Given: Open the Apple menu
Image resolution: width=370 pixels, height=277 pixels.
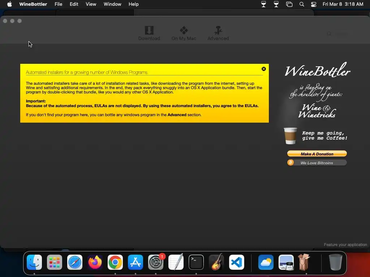Looking at the screenshot, I should (x=9, y=4).
